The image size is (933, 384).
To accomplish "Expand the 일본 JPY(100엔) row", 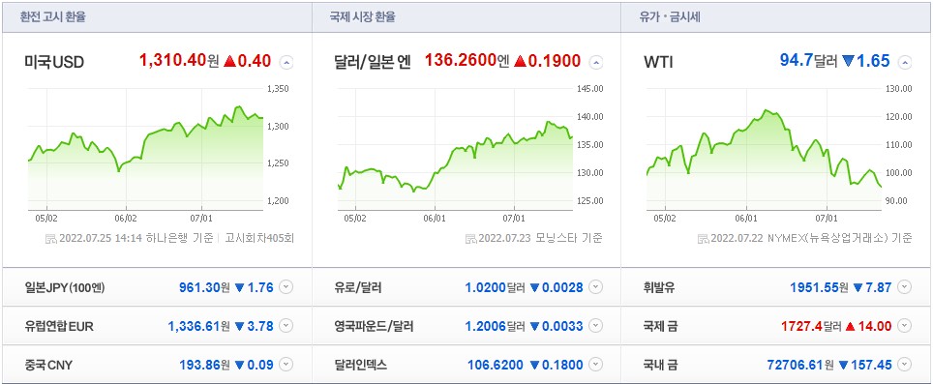I will click(286, 287).
